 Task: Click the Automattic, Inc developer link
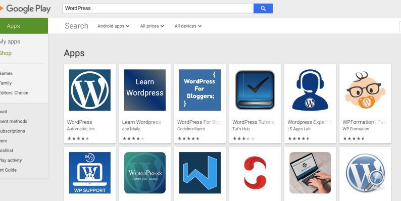[x=81, y=129]
